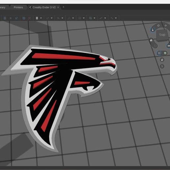Click the first blue platform icon in toolbar

(5, 18)
